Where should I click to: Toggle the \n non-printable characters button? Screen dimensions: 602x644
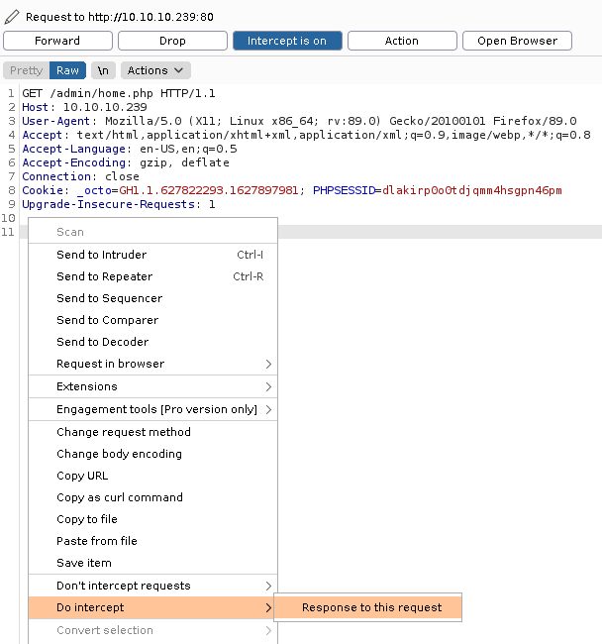(x=103, y=70)
